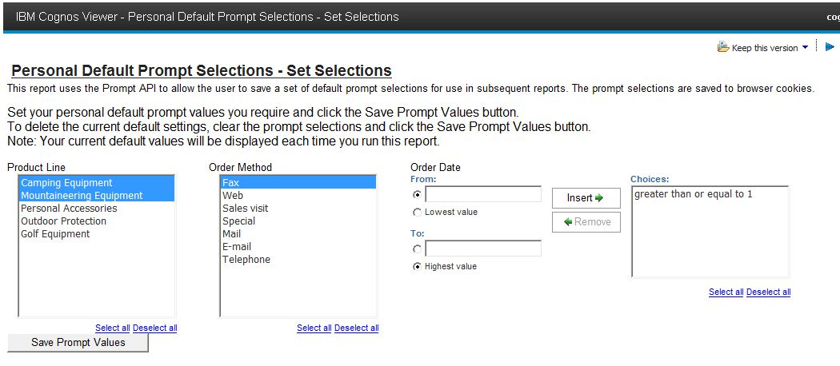
Task: Select Telephone in Order Method list
Action: (246, 260)
